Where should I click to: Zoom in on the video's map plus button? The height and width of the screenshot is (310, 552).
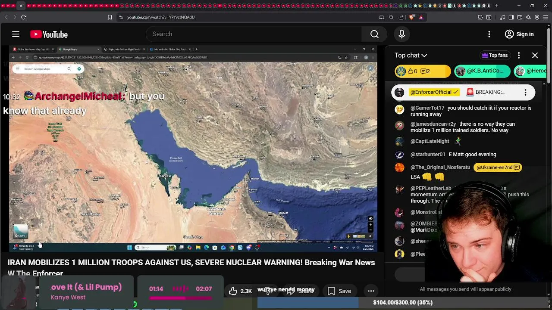(370, 225)
